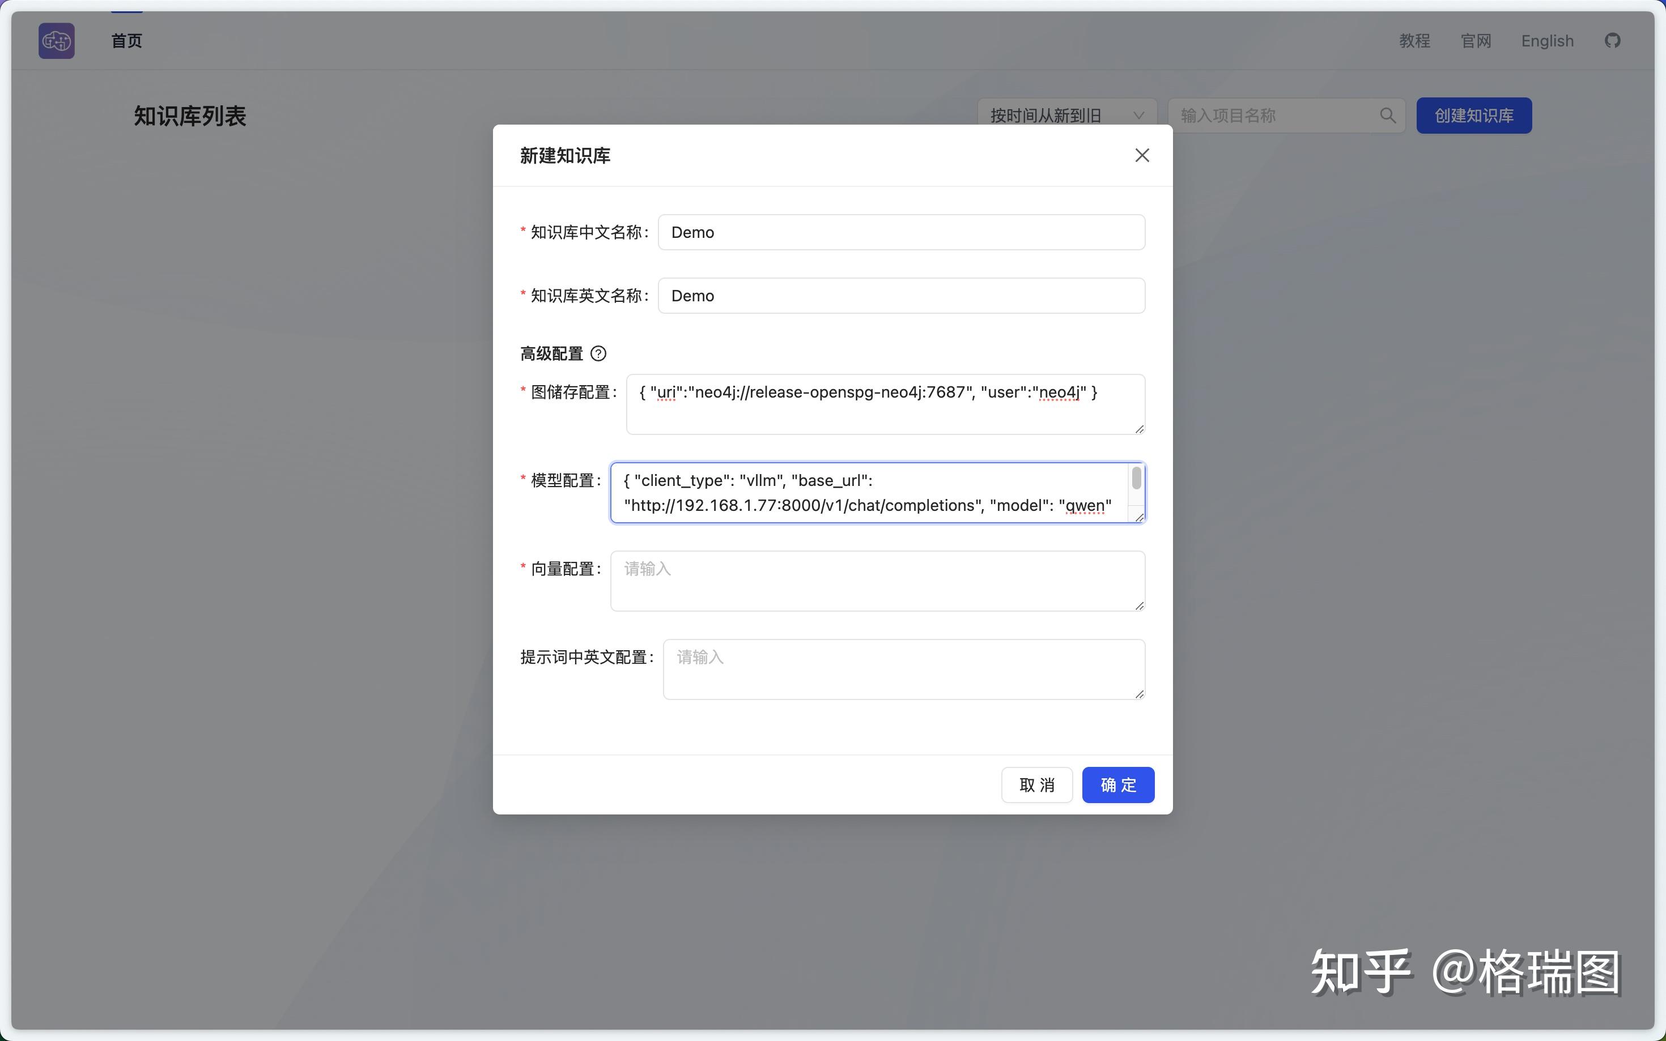
Task: Open the GitHub icon link
Action: [x=1612, y=41]
